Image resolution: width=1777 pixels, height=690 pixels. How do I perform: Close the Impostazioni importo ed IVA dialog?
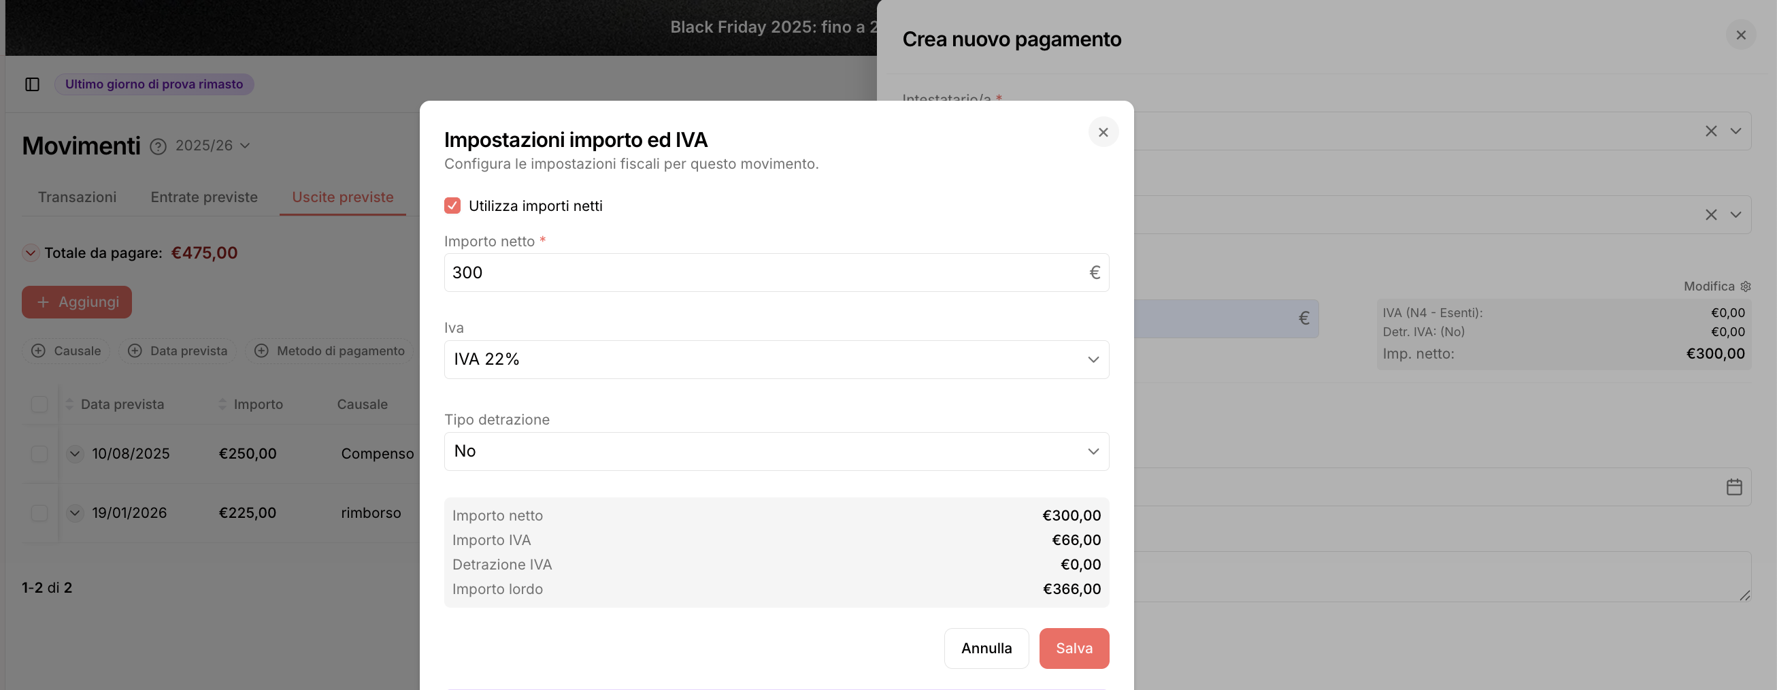tap(1103, 132)
